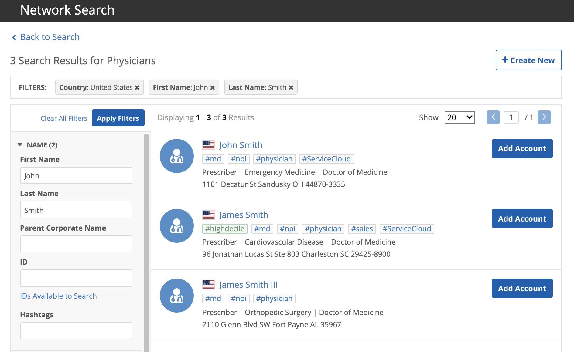This screenshot has height=352, width=574.
Task: Add Account for James Smith III
Action: (x=522, y=288)
